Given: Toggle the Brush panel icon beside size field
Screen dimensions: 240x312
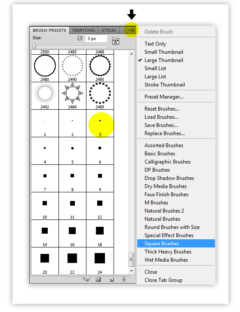Looking at the screenshot, I should pos(116,41).
